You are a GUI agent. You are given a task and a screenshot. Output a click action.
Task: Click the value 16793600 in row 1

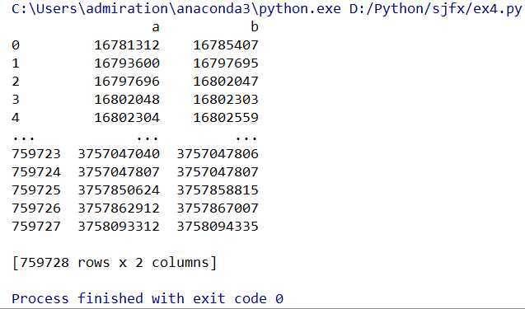[127, 63]
